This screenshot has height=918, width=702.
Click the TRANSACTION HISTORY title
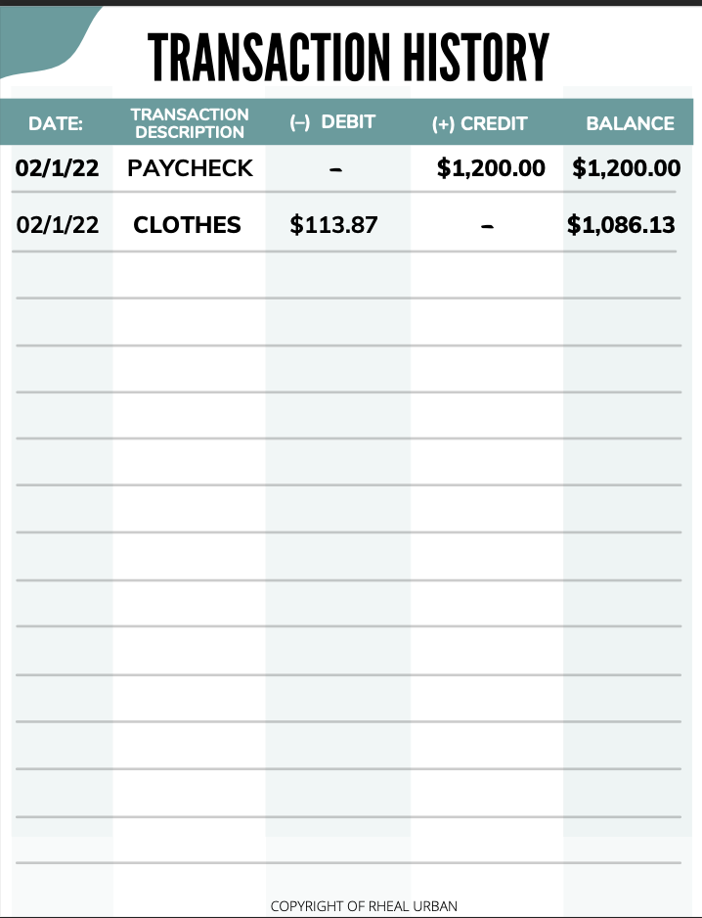coord(348,57)
